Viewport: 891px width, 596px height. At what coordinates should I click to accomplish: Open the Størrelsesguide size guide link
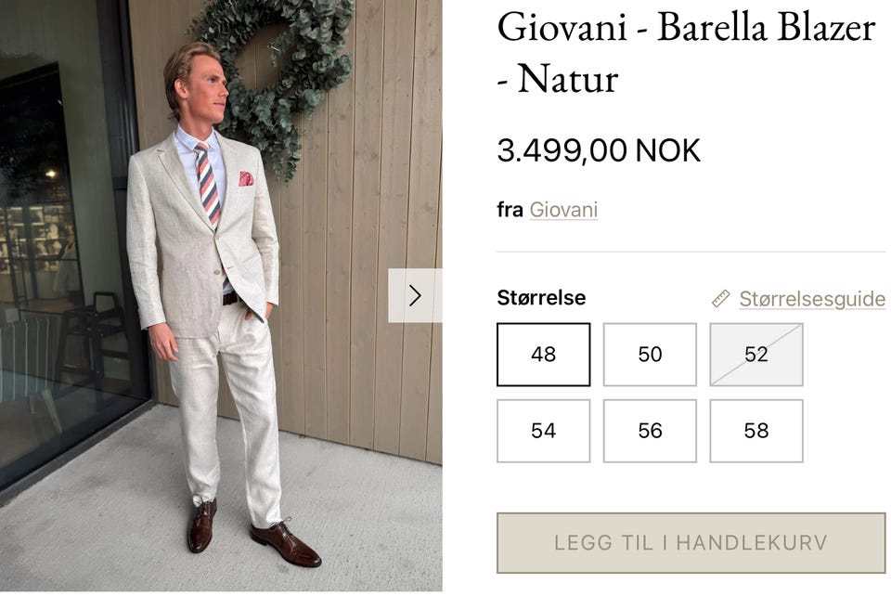click(811, 299)
